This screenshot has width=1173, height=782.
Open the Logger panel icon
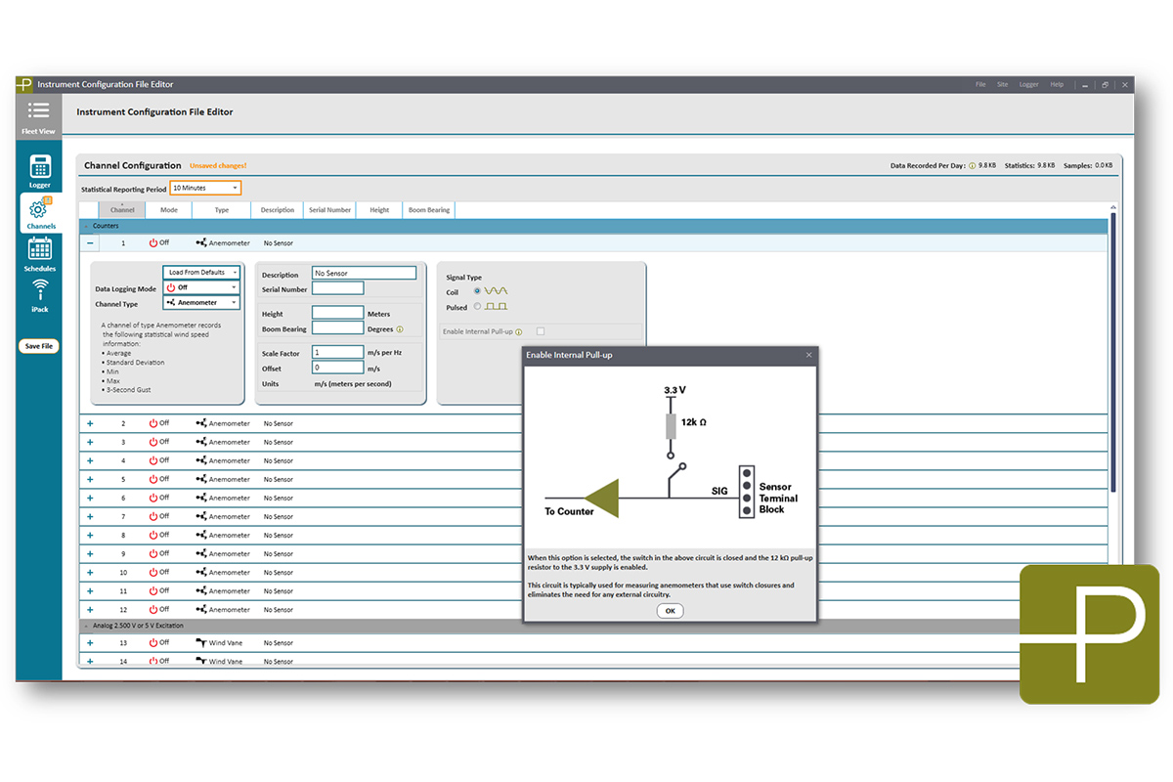click(x=39, y=167)
